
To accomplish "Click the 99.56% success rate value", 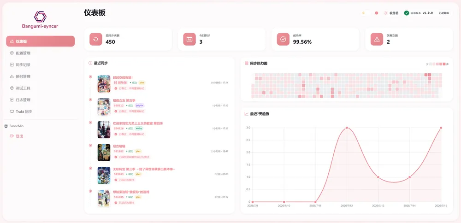I will (302, 42).
